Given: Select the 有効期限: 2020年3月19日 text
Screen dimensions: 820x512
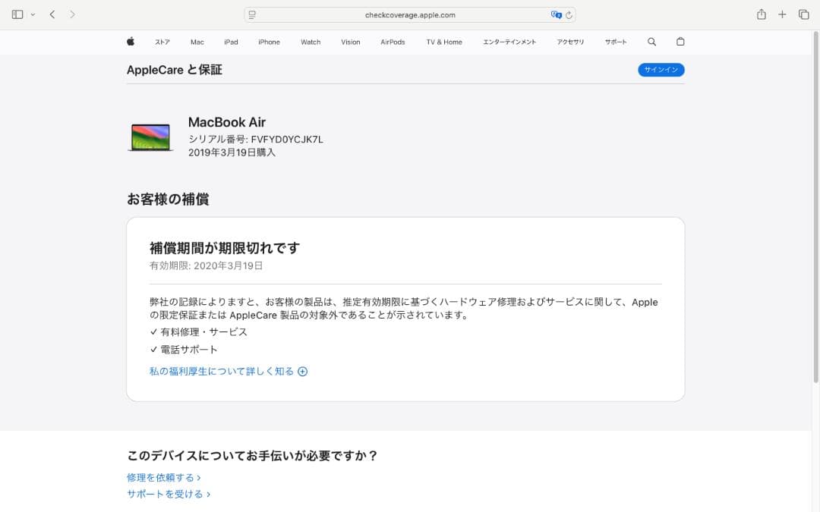Looking at the screenshot, I should (206, 266).
